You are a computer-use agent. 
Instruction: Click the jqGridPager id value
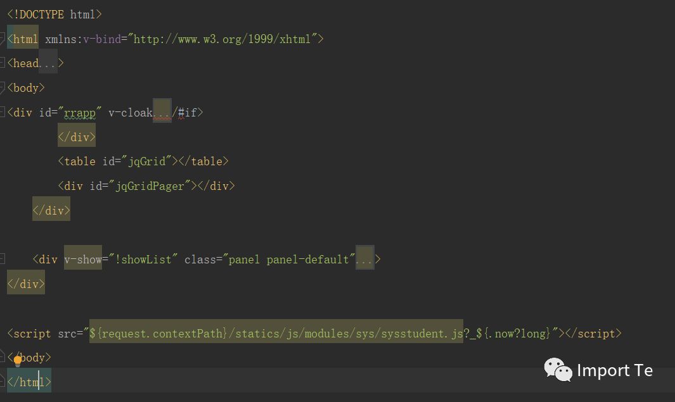point(150,186)
